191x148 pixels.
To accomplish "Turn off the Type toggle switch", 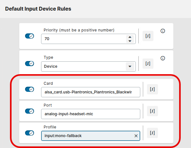I will [x=30, y=64].
